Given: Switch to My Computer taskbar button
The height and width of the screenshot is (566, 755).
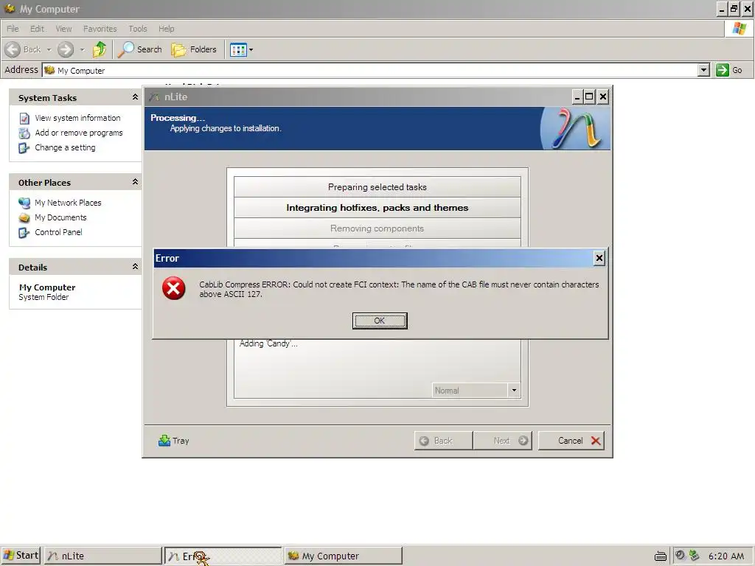Looking at the screenshot, I should point(343,556).
